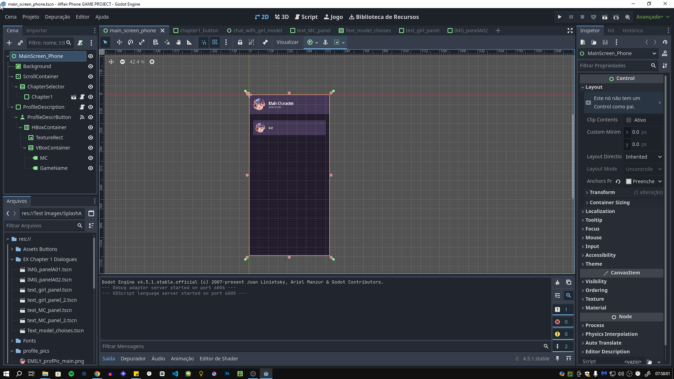Toggle grid snapping in the toolbar

pyautogui.click(x=215, y=42)
